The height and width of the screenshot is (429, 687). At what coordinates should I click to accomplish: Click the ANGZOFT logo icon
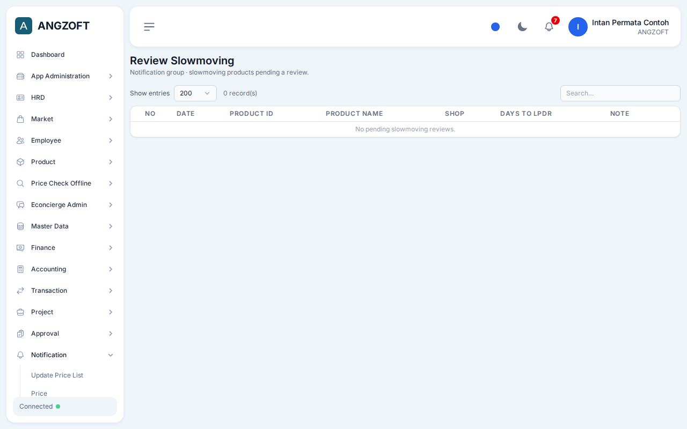coord(24,26)
